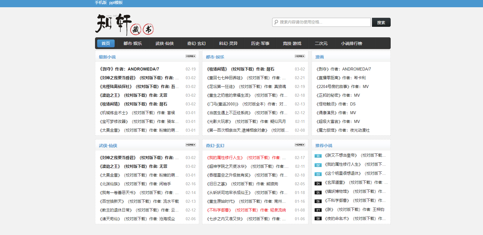Image resolution: width=483 pixels, height=235 pixels.
Task: Open 《超神学院之天使冰华》 link
Action: coord(248,166)
